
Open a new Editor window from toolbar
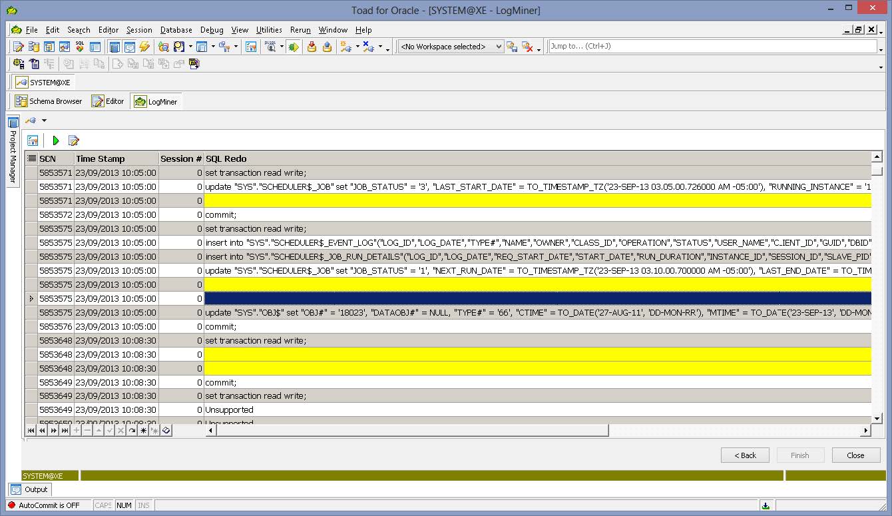[x=19, y=47]
